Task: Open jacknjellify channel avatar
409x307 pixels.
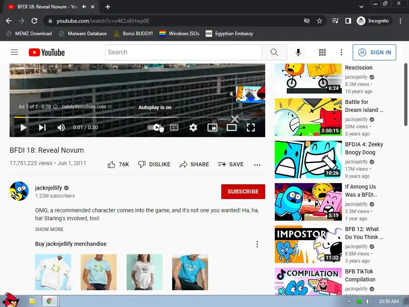Action: (19, 191)
